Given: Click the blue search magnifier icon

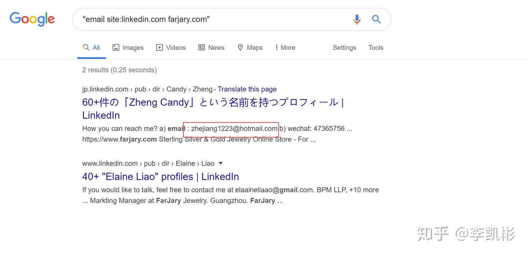Looking at the screenshot, I should pos(376,19).
